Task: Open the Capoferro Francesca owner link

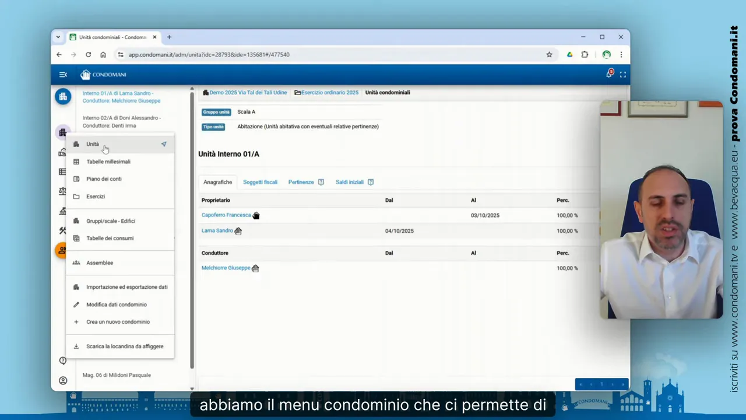Action: pos(226,215)
